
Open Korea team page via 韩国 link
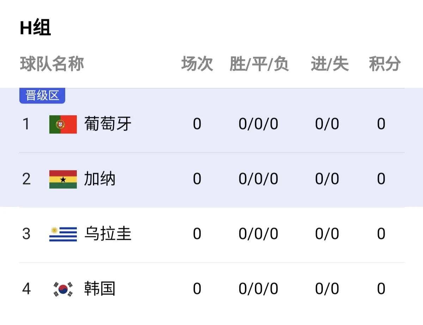tap(99, 289)
